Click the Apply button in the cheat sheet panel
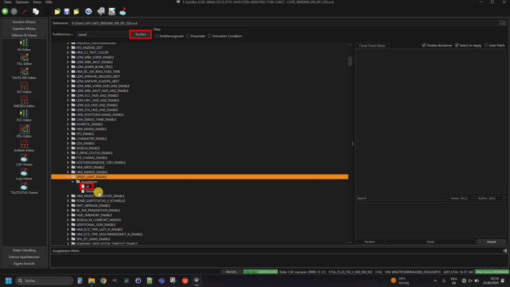 coord(430,242)
